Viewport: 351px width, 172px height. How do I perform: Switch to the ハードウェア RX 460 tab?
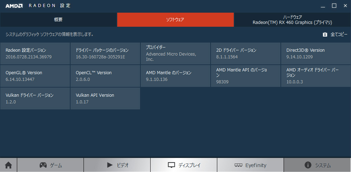pos(292,20)
